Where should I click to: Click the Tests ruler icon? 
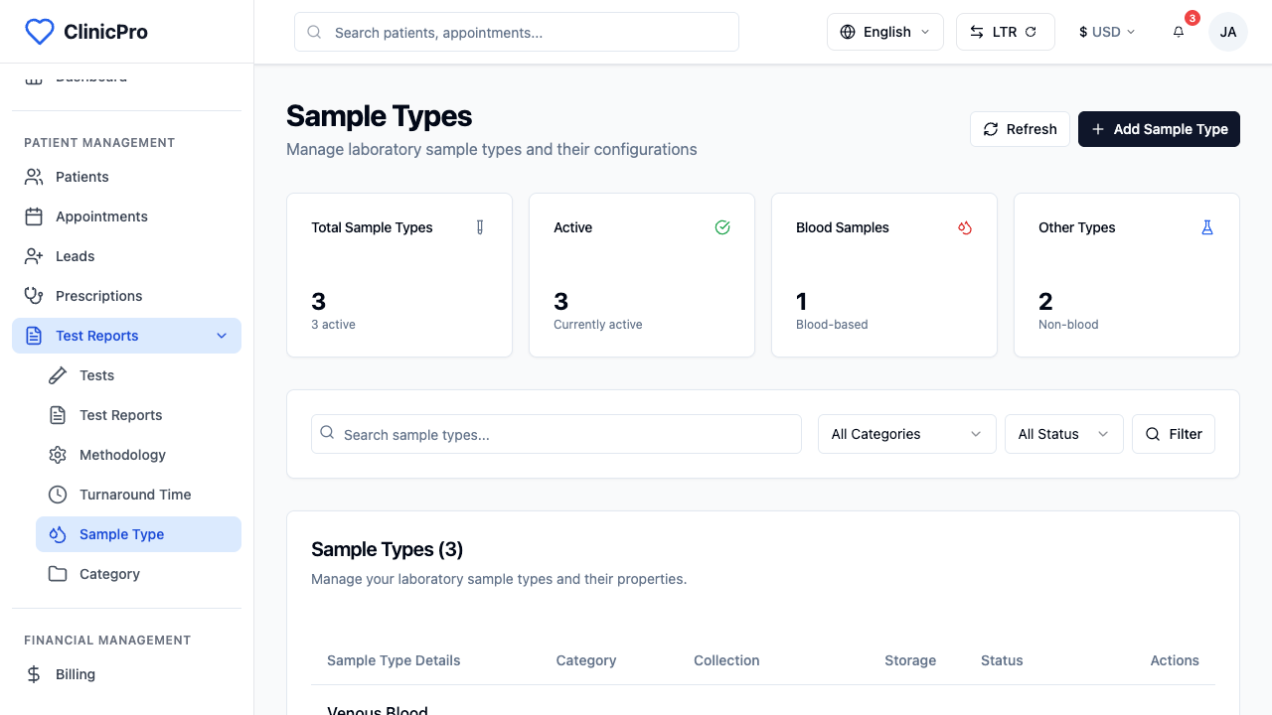(58, 375)
